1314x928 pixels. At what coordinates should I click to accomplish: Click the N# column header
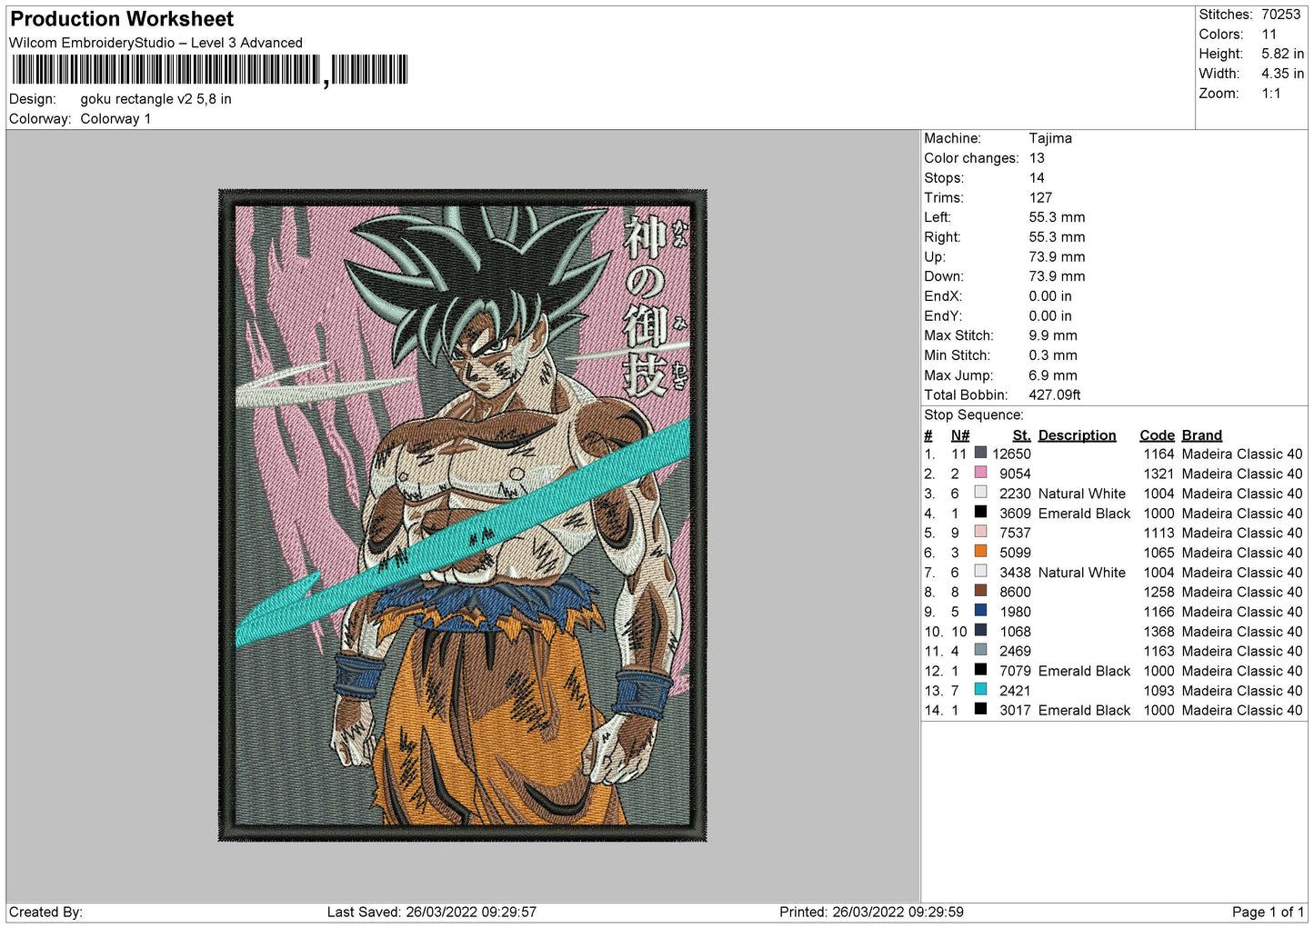[959, 435]
